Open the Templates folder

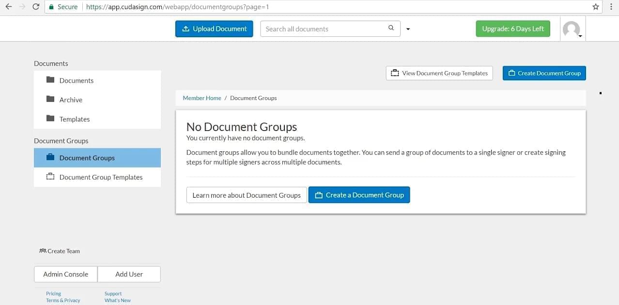(x=74, y=119)
